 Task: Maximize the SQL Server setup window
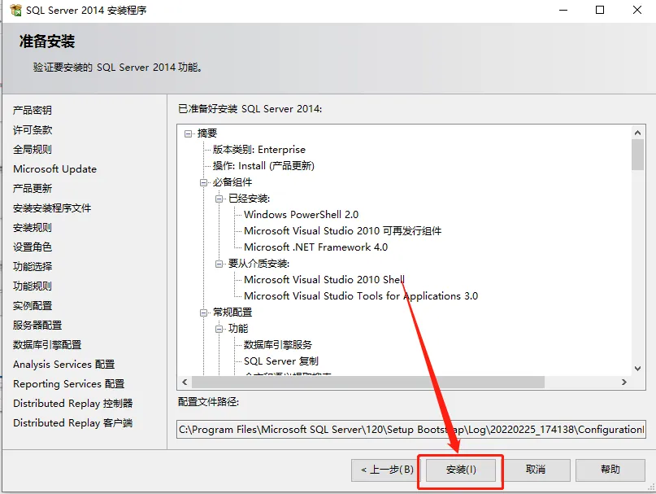[600, 10]
